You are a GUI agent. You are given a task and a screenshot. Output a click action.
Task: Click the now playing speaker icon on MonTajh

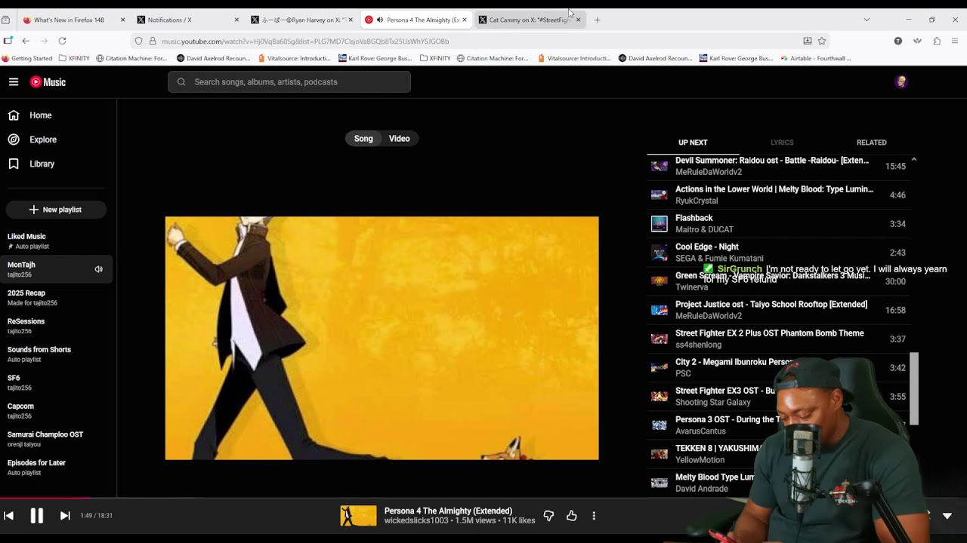98,269
